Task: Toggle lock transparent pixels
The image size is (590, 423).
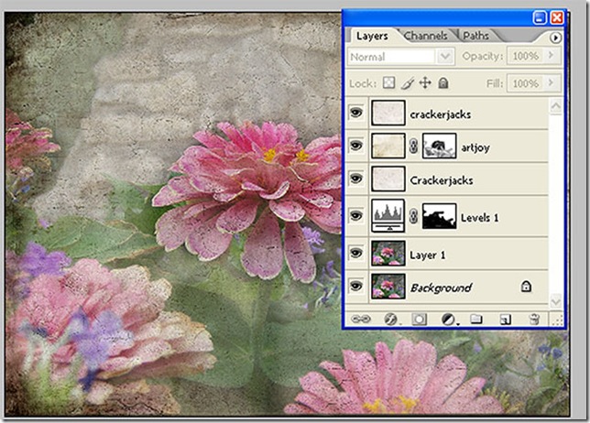Action: (391, 83)
